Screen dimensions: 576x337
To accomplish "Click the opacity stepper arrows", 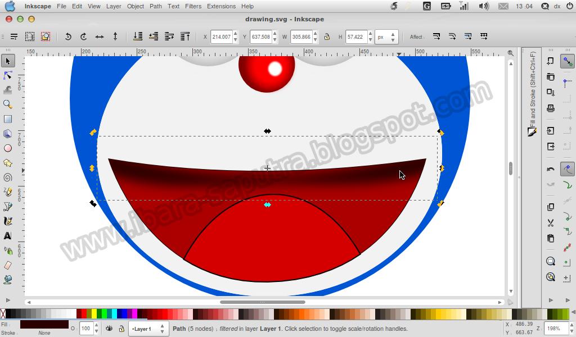I will [96, 329].
